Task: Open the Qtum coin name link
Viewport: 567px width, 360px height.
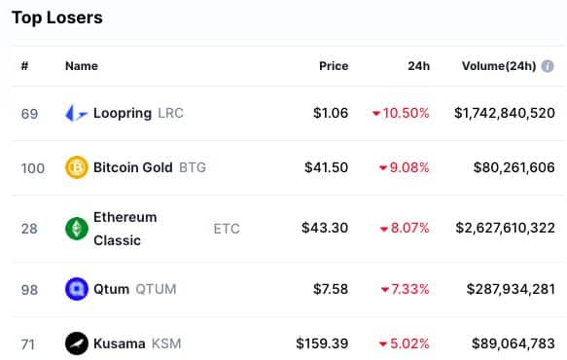Action: 111,289
